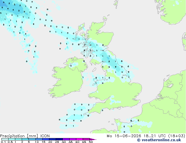Click the legend scale label "0.1"
The height and width of the screenshot is (143, 186).
click(x=3, y=142)
